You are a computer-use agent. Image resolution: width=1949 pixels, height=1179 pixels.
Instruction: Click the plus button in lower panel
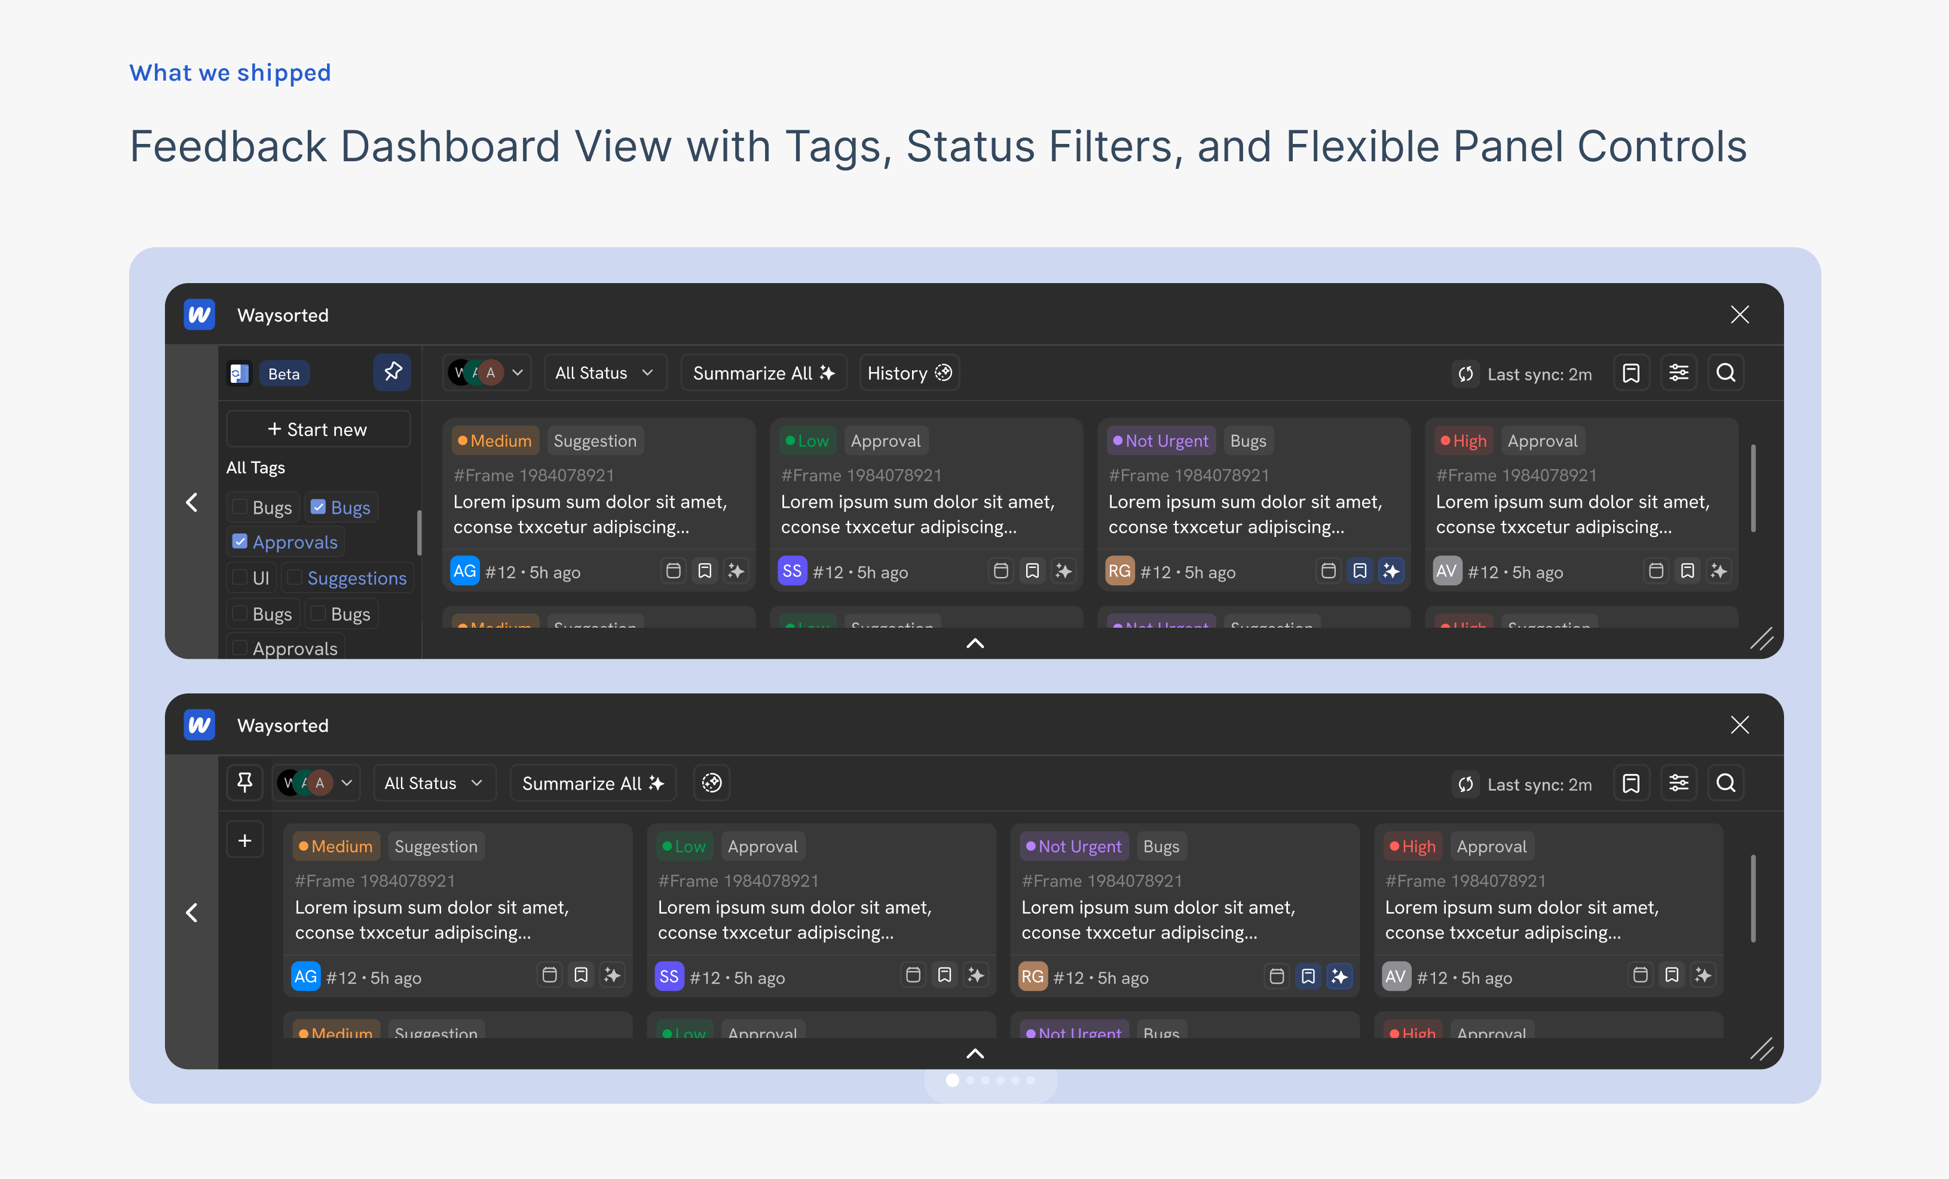pyautogui.click(x=244, y=841)
